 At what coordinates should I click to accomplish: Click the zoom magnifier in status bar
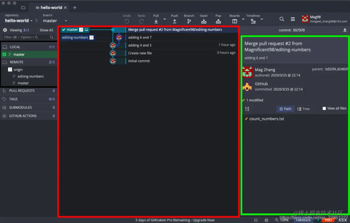[277, 220]
